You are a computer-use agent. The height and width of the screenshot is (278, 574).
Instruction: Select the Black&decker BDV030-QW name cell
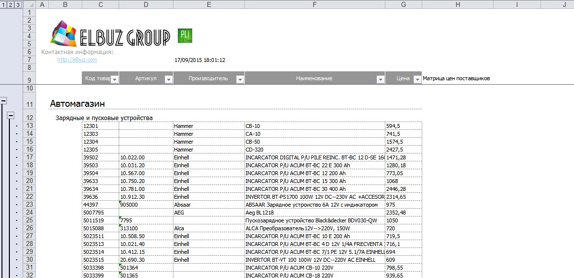pos(315,220)
